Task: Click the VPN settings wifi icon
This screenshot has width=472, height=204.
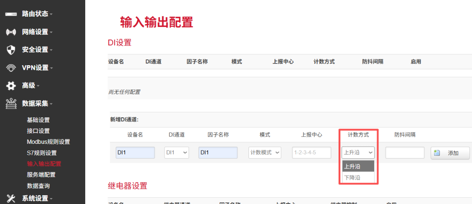Action: (x=11, y=68)
